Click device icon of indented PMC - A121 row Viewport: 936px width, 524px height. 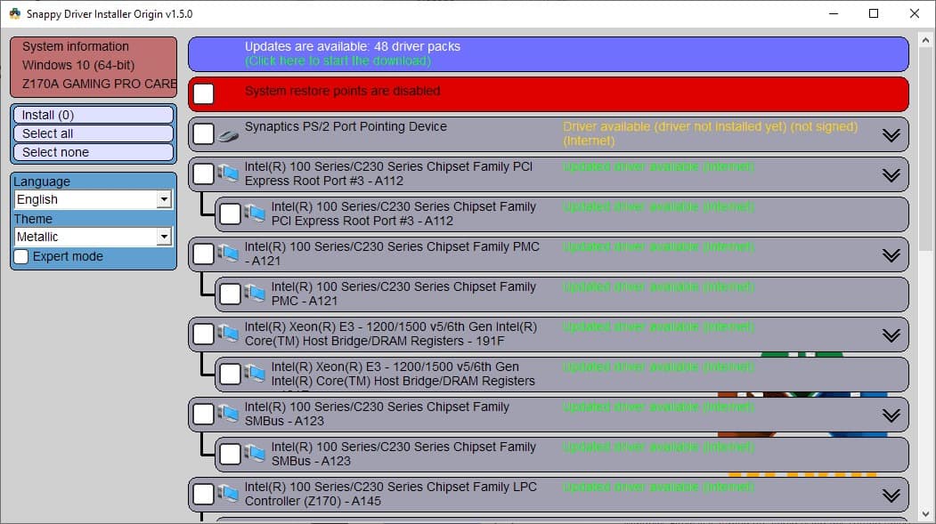[255, 294]
